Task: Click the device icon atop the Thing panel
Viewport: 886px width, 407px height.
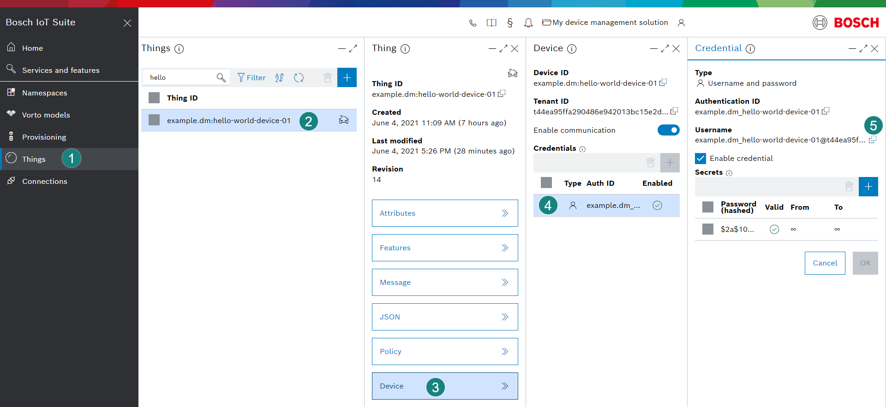Action: 513,73
